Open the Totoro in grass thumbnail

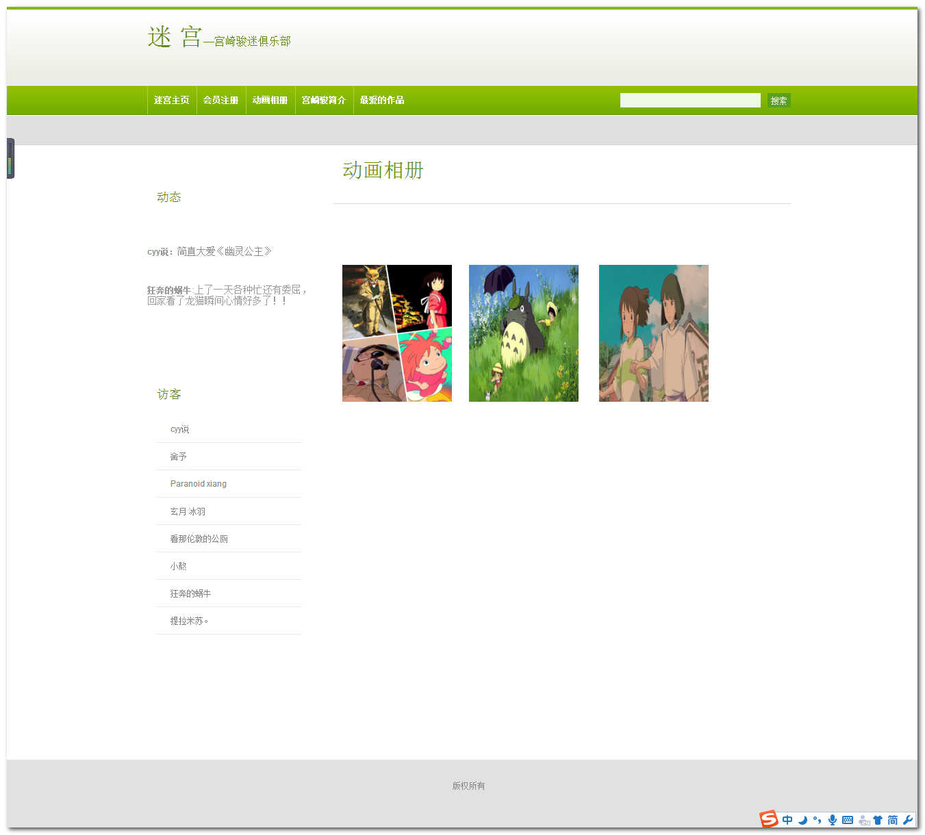pos(524,333)
